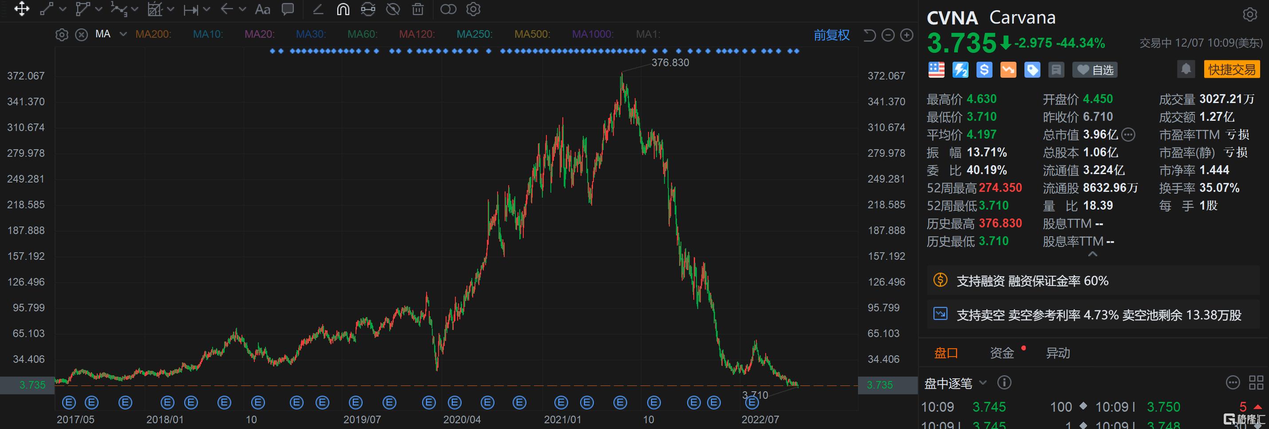Image resolution: width=1269 pixels, height=429 pixels.
Task: Click the gray notes bookmark icon
Action: 1056,70
